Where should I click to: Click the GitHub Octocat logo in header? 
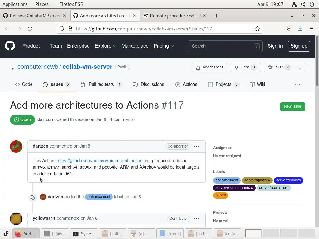coord(10,46)
